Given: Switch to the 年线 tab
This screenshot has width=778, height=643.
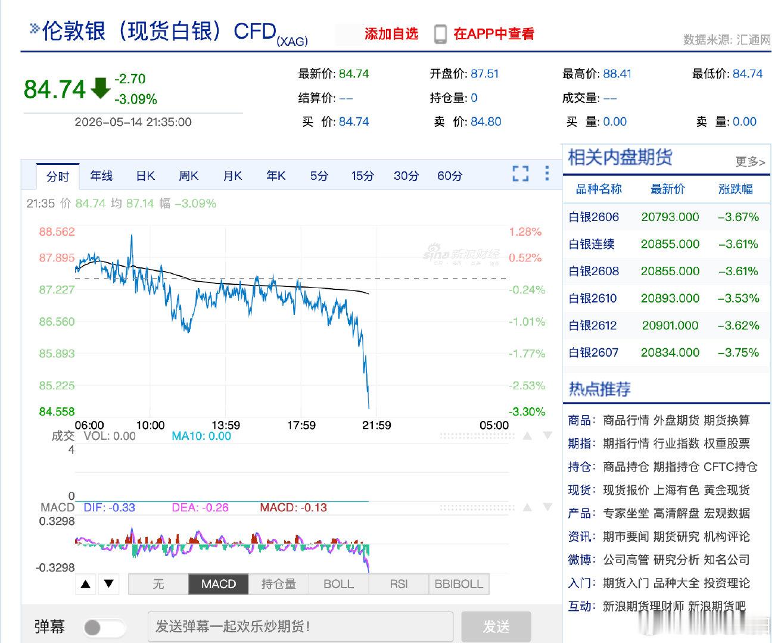Looking at the screenshot, I should pos(101,176).
